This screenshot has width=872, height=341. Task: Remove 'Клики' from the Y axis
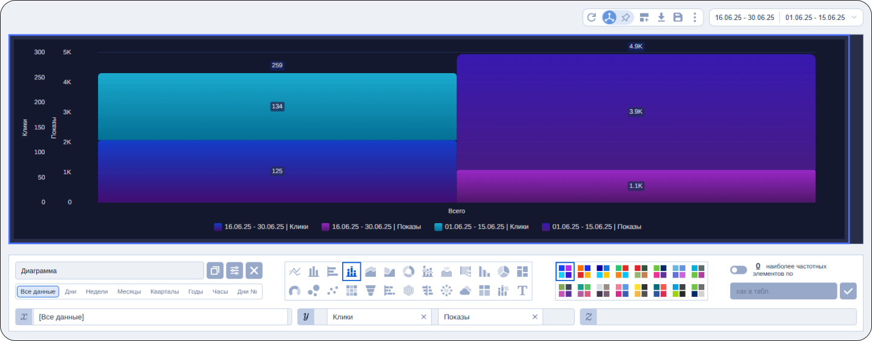pyautogui.click(x=423, y=317)
